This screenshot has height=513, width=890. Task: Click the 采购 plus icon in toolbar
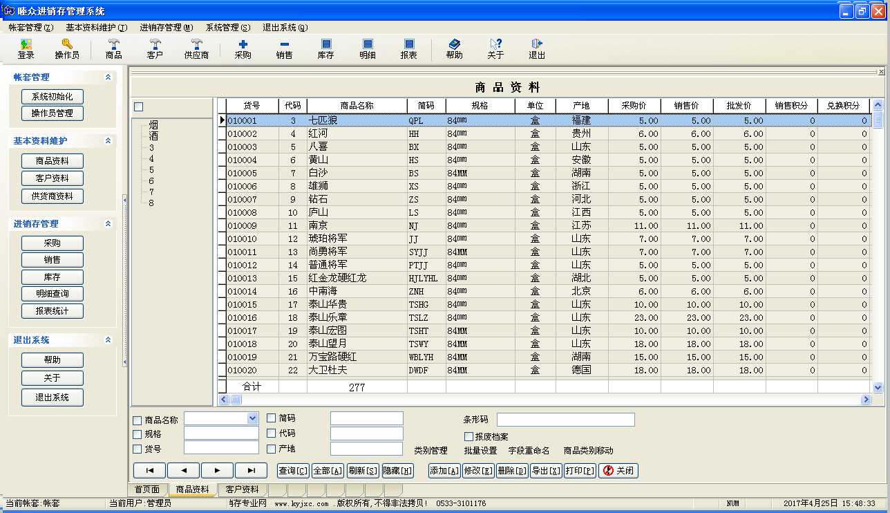pyautogui.click(x=243, y=48)
